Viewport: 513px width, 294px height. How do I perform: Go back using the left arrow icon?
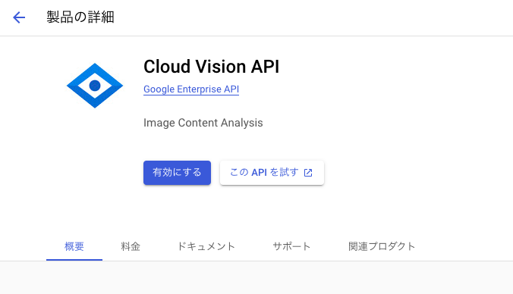pos(19,17)
